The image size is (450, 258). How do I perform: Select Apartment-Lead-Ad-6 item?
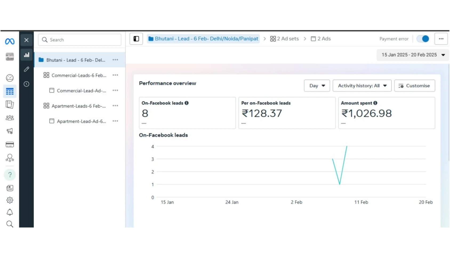[78, 121]
